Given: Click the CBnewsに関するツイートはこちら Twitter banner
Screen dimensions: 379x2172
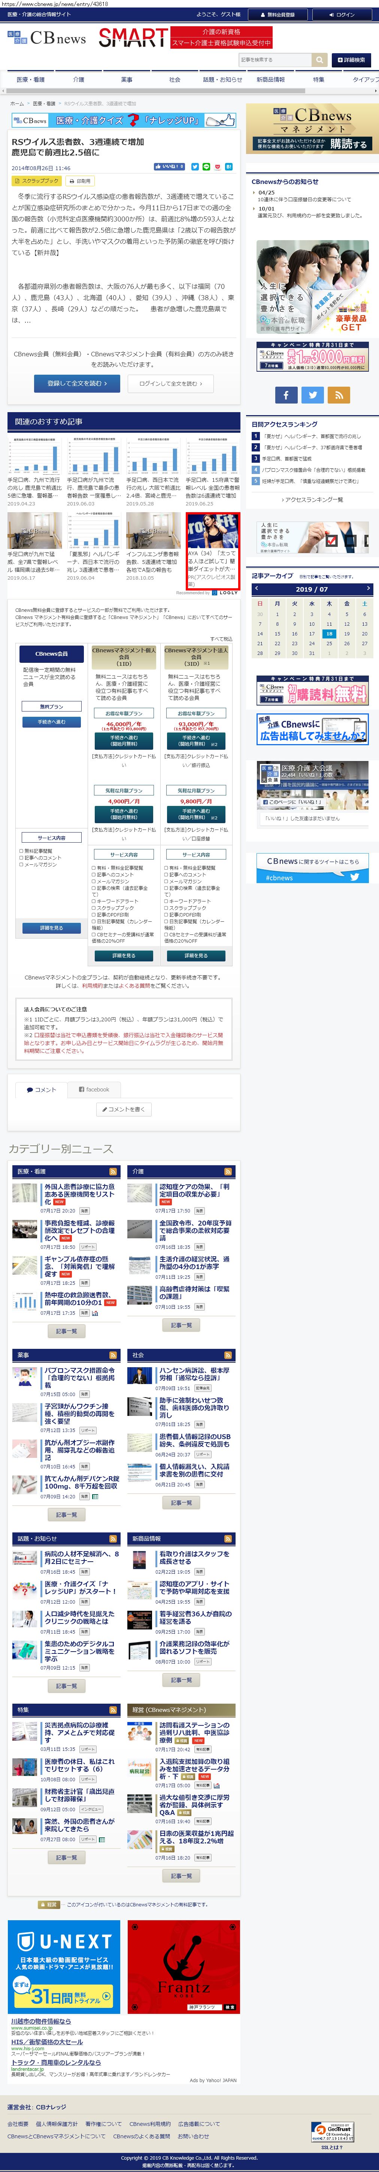Looking at the screenshot, I should point(312,868).
